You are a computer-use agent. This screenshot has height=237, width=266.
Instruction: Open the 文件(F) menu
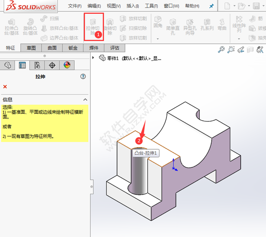pos(75,6)
